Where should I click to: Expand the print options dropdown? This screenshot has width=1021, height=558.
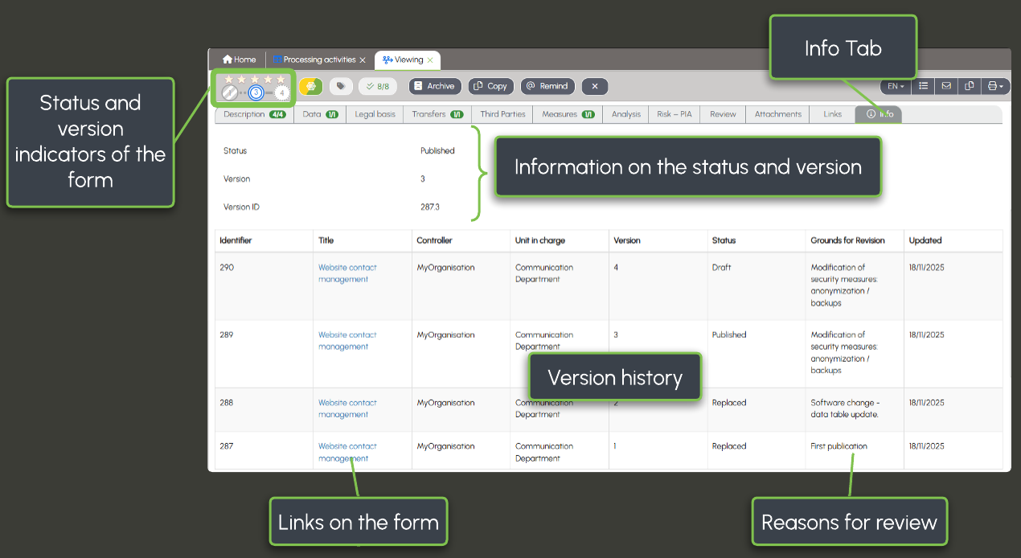(995, 86)
